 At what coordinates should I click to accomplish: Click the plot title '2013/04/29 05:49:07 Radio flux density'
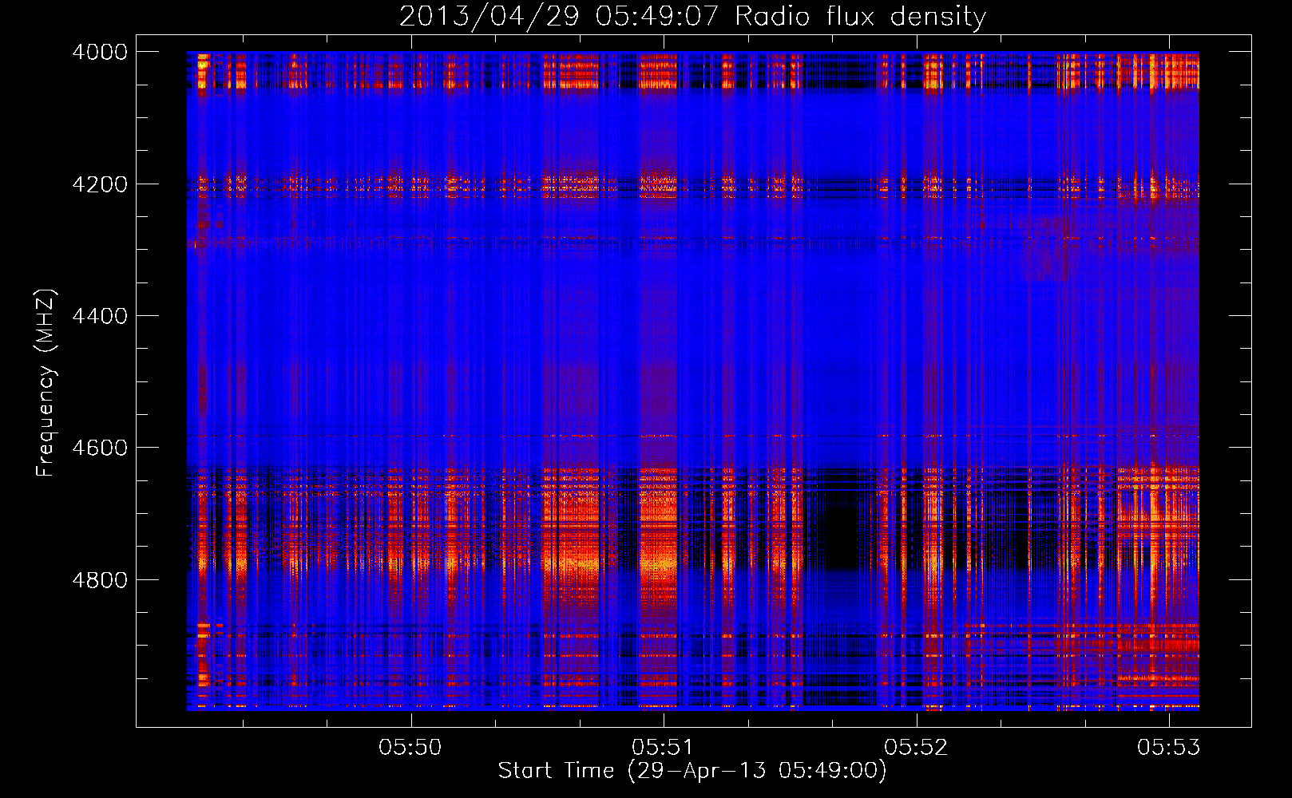[692, 16]
